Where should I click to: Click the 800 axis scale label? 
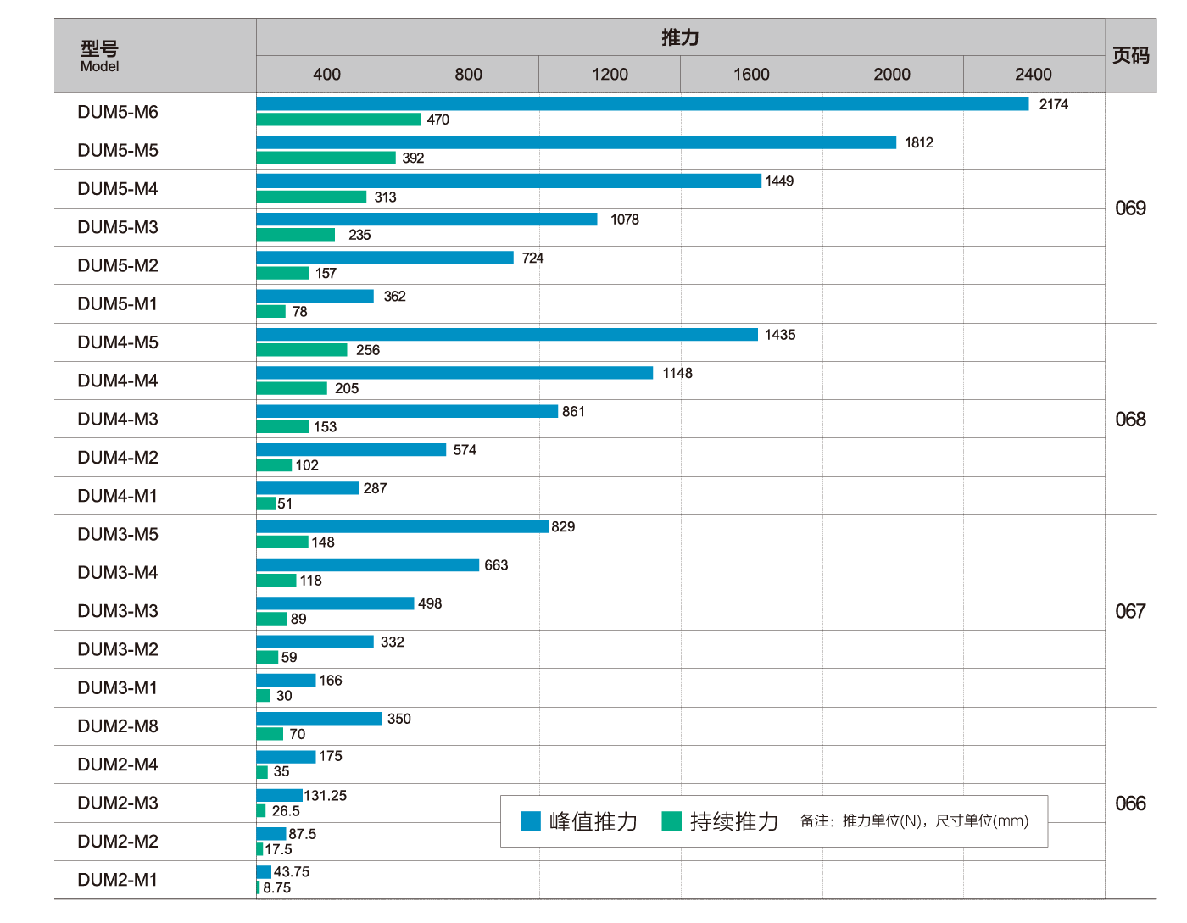pyautogui.click(x=468, y=75)
